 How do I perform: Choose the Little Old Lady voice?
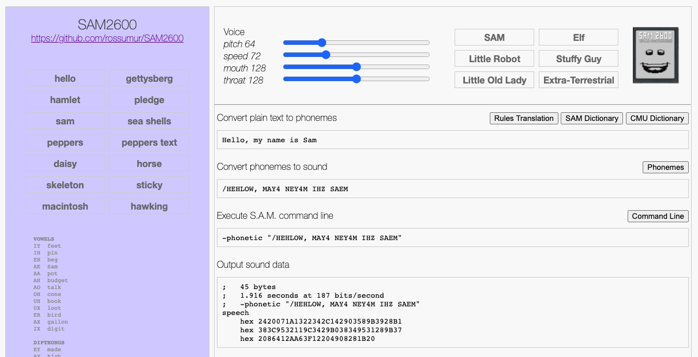coord(494,80)
